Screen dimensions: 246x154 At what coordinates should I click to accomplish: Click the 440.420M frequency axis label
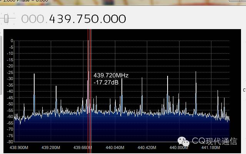point(147,147)
